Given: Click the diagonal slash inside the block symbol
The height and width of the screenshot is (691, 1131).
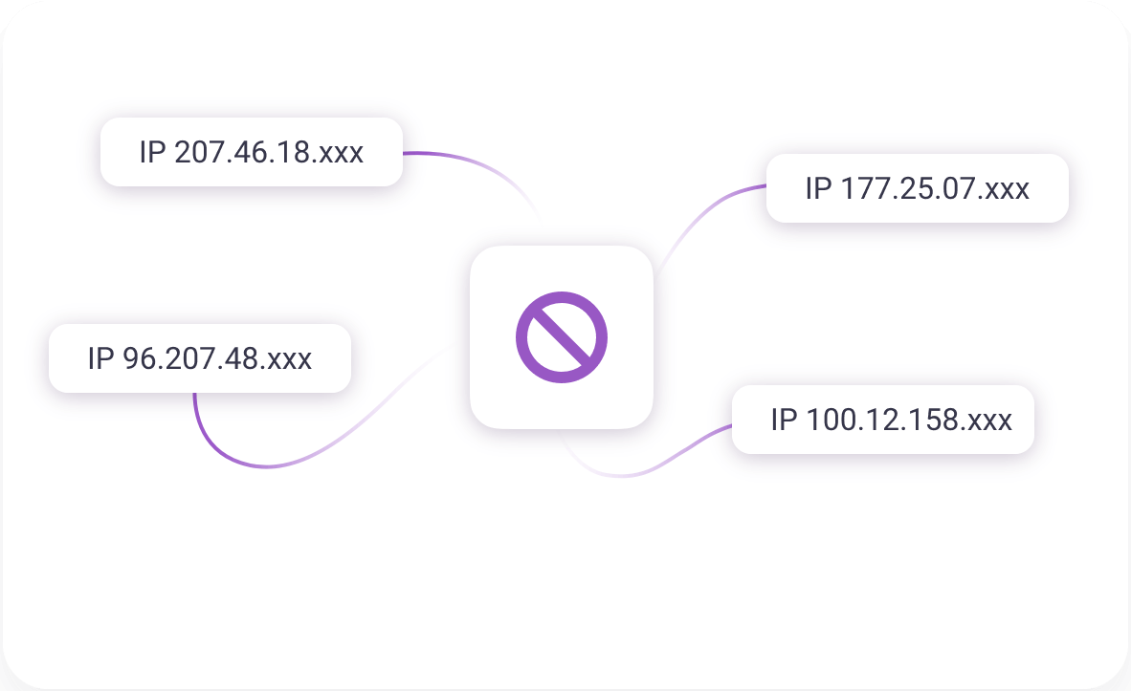Looking at the screenshot, I should (x=561, y=337).
